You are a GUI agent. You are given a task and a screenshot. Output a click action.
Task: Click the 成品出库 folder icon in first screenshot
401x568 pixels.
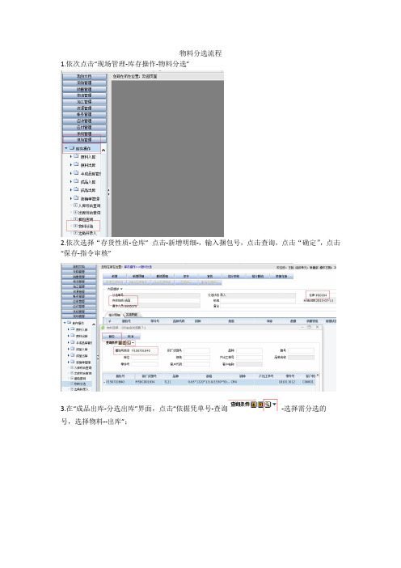pos(76,189)
